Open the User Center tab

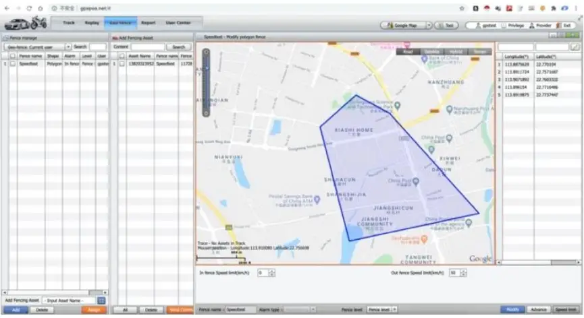click(178, 23)
